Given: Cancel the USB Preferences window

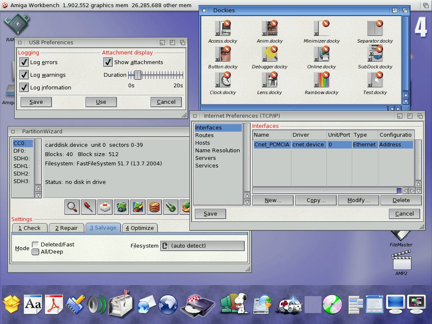Looking at the screenshot, I should (166, 102).
